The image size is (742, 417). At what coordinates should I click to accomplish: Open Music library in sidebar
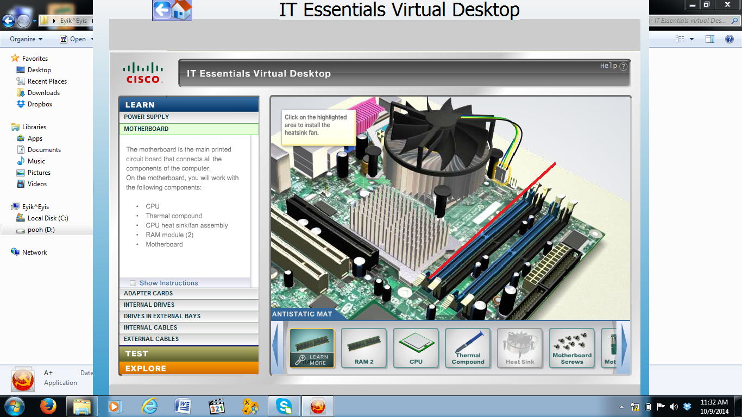36,161
